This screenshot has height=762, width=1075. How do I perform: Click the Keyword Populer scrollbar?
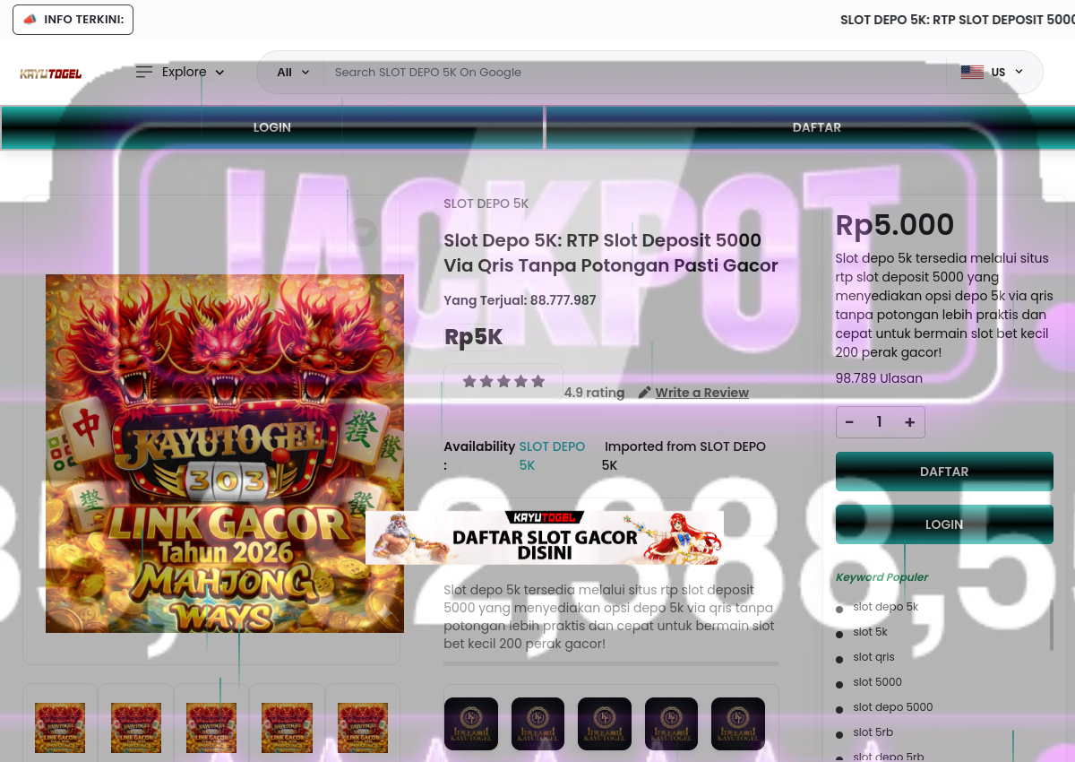(1051, 625)
